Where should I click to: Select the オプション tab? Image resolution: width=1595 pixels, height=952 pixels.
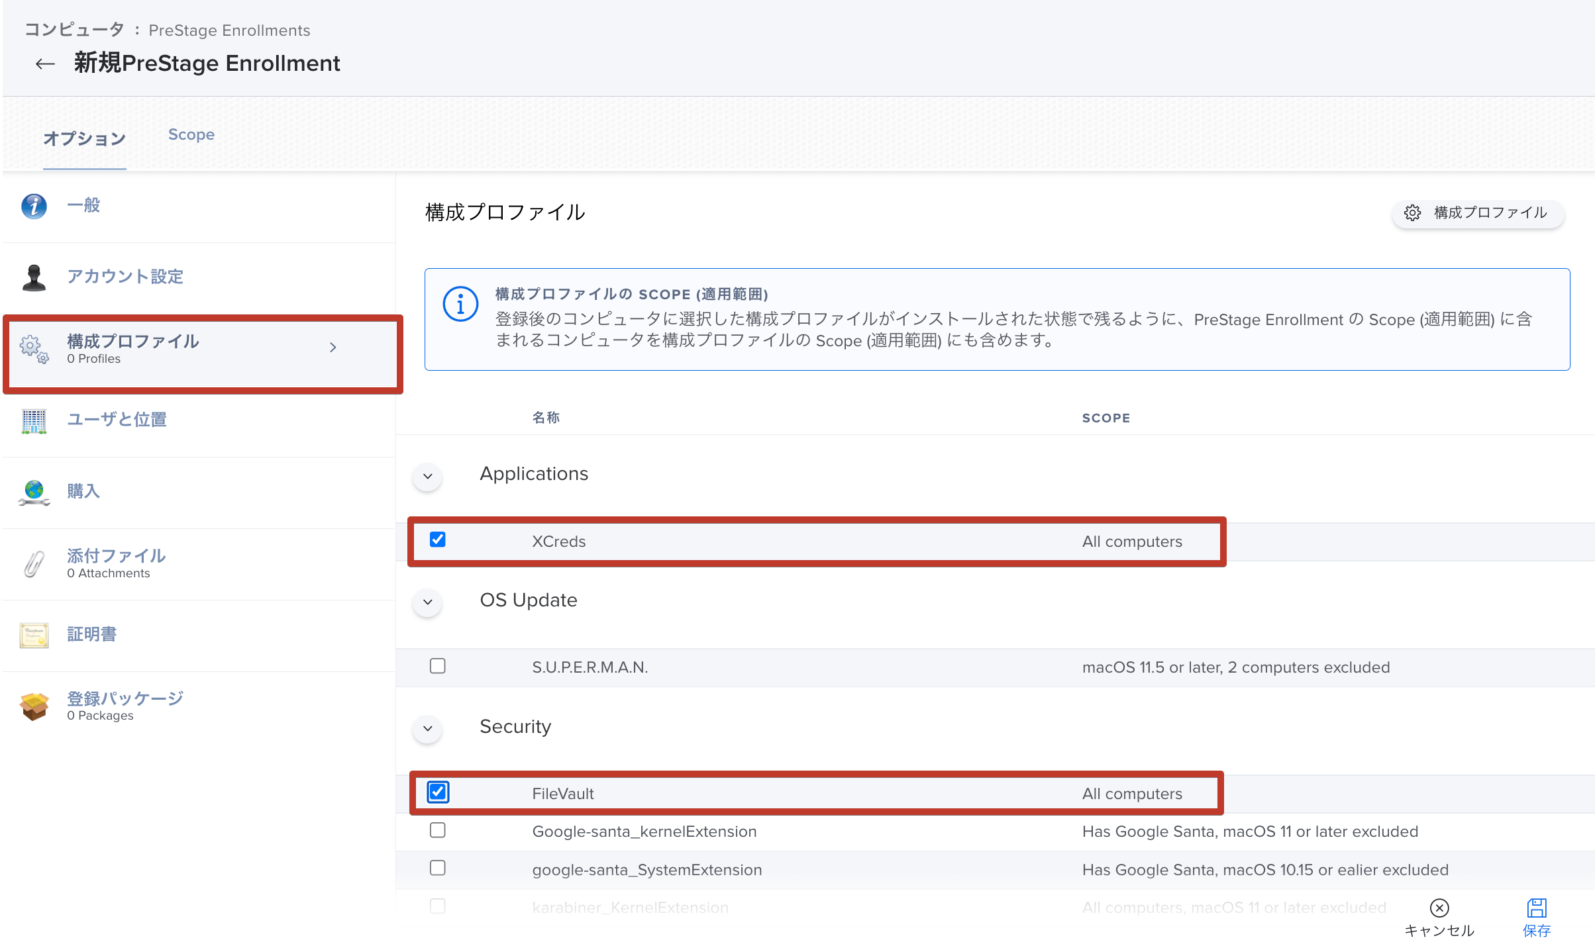pyautogui.click(x=84, y=138)
